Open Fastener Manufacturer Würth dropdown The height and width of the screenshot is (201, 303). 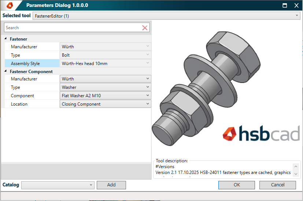[105, 46]
